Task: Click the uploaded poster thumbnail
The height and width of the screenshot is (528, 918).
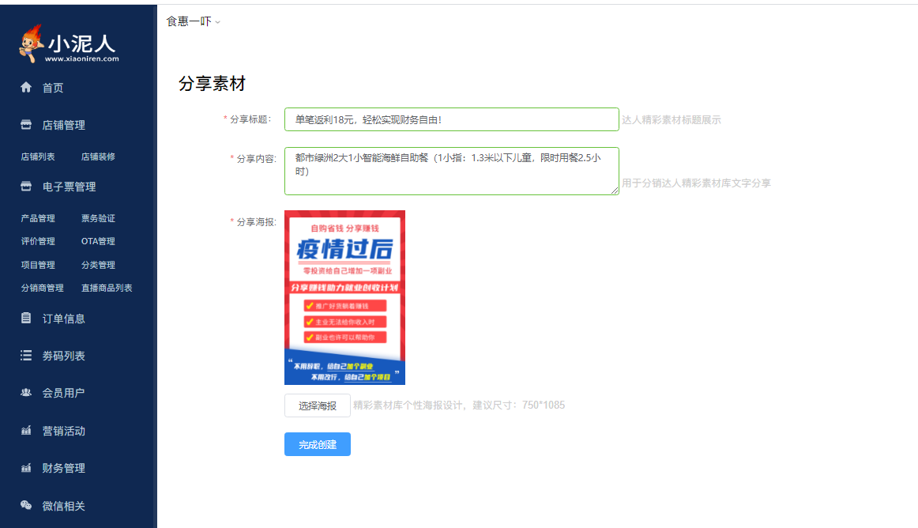Action: [x=344, y=297]
